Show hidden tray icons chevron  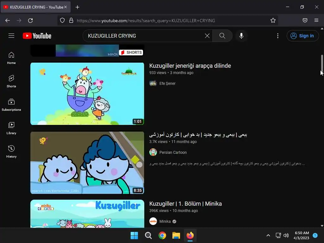click(268, 235)
